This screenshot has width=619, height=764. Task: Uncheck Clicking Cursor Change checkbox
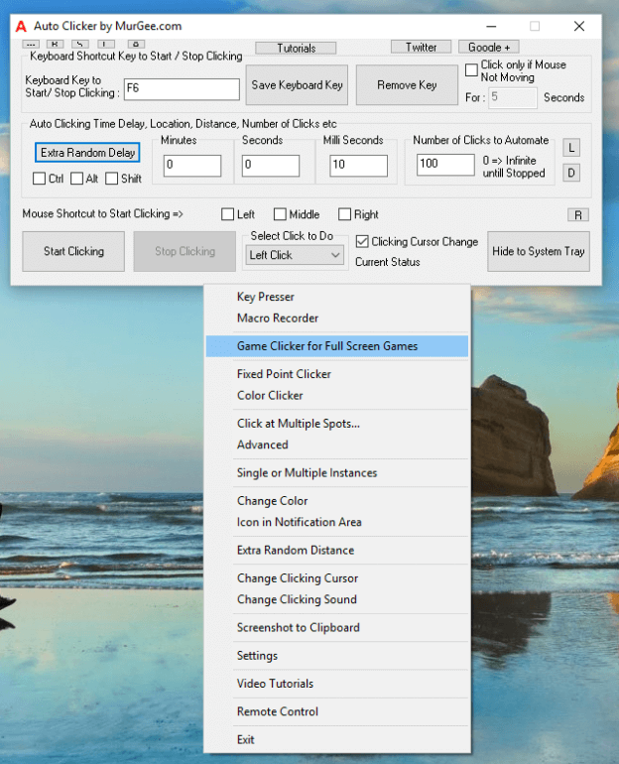pyautogui.click(x=362, y=242)
